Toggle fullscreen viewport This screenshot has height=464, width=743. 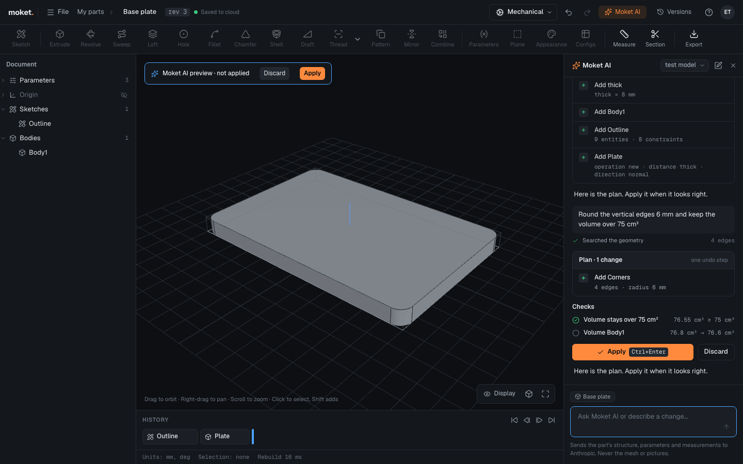tap(545, 394)
